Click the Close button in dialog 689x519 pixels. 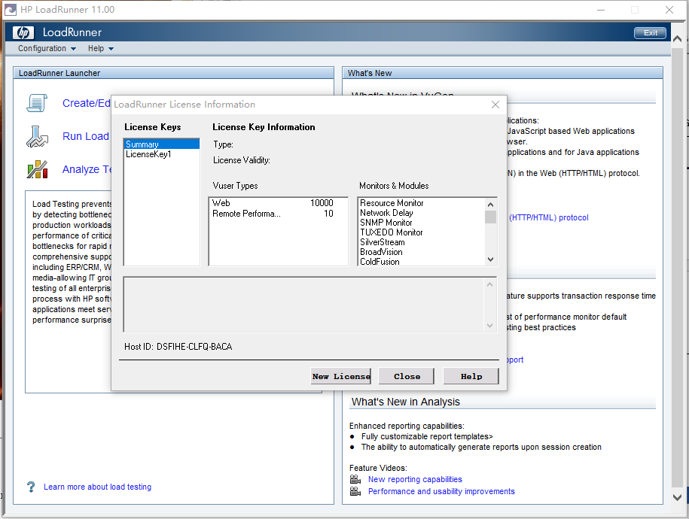(407, 376)
